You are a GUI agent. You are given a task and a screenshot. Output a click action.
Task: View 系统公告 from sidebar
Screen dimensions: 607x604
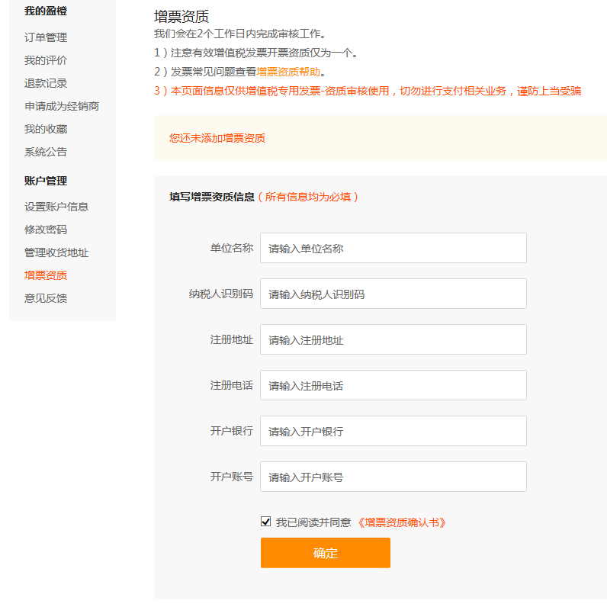coord(46,152)
